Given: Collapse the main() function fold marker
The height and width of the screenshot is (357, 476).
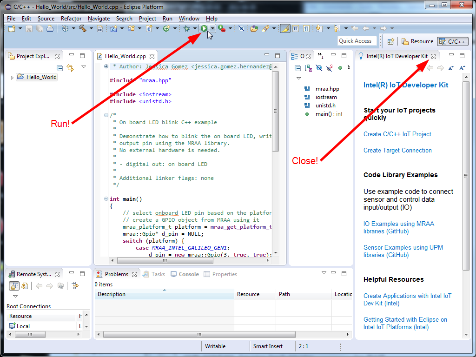Looking at the screenshot, I should (106, 199).
